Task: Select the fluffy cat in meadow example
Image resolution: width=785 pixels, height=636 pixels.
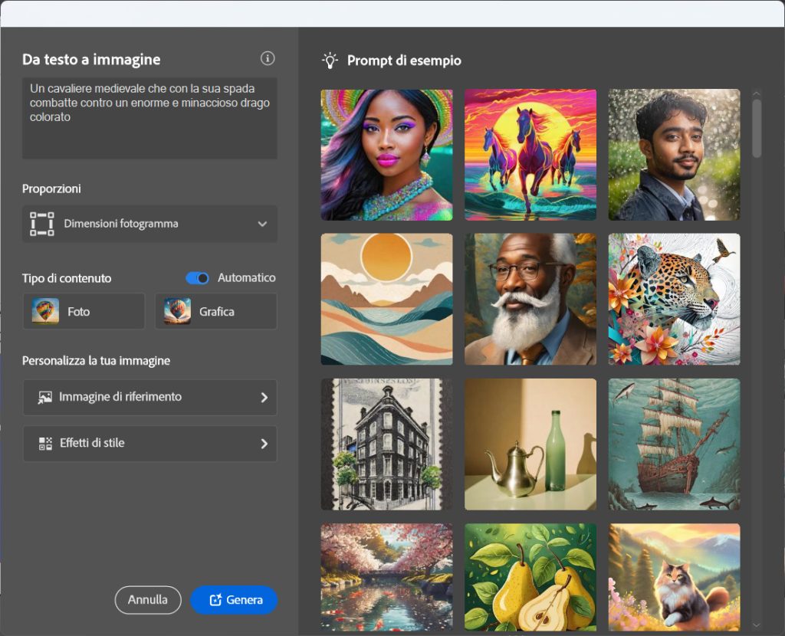Action: tap(674, 577)
